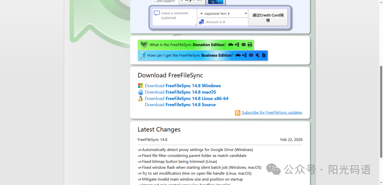
Task: Click folder-tree icon in Business Edition banner
Action: coord(244,55)
